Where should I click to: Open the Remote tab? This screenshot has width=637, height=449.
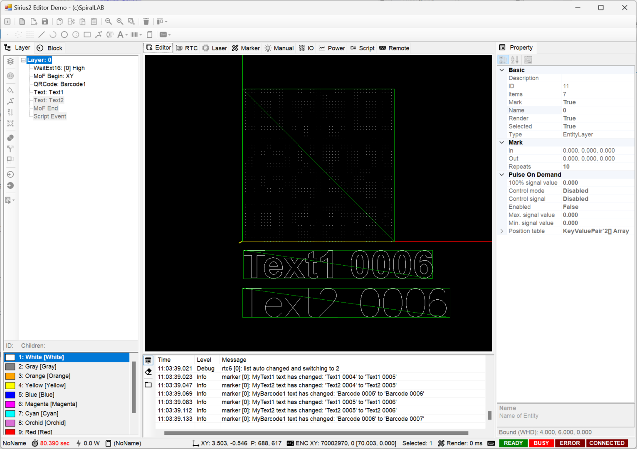394,48
